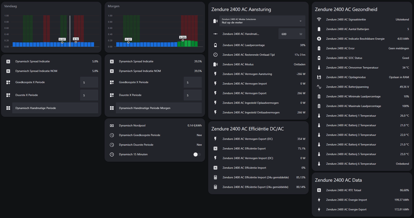Click the Vandaag chart 0.137 price marker
Screen dimensions: 414x218
tap(62, 39)
